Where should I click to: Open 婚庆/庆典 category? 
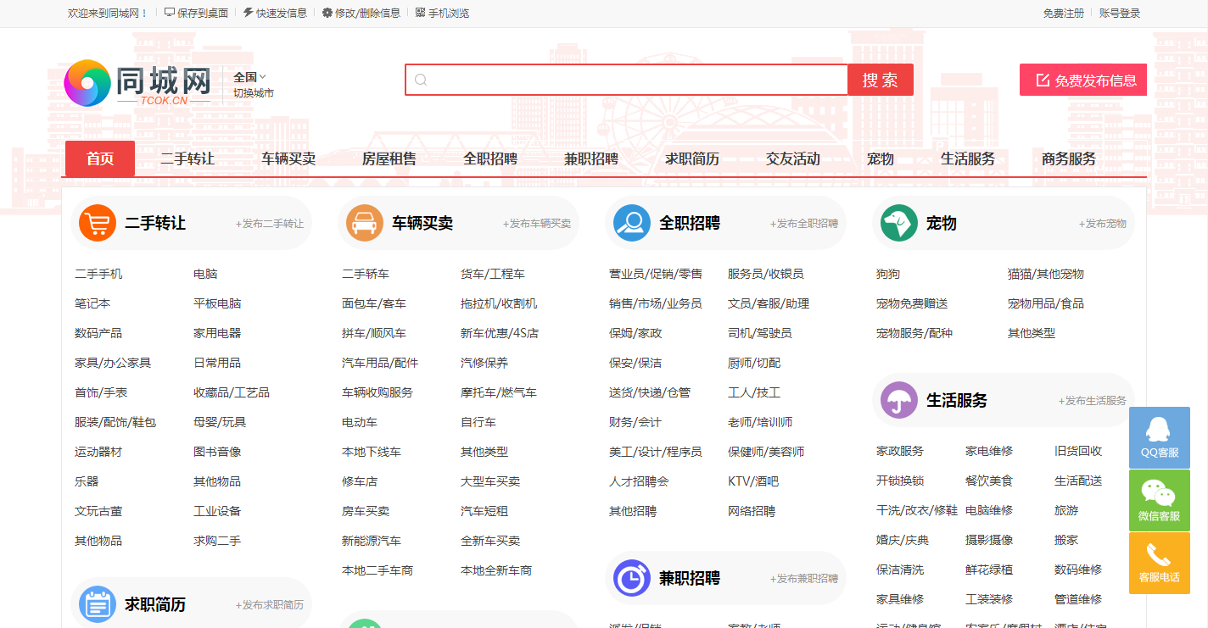pyautogui.click(x=903, y=540)
